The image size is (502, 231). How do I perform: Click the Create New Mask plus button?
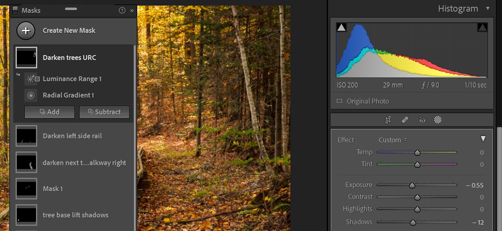point(26,30)
